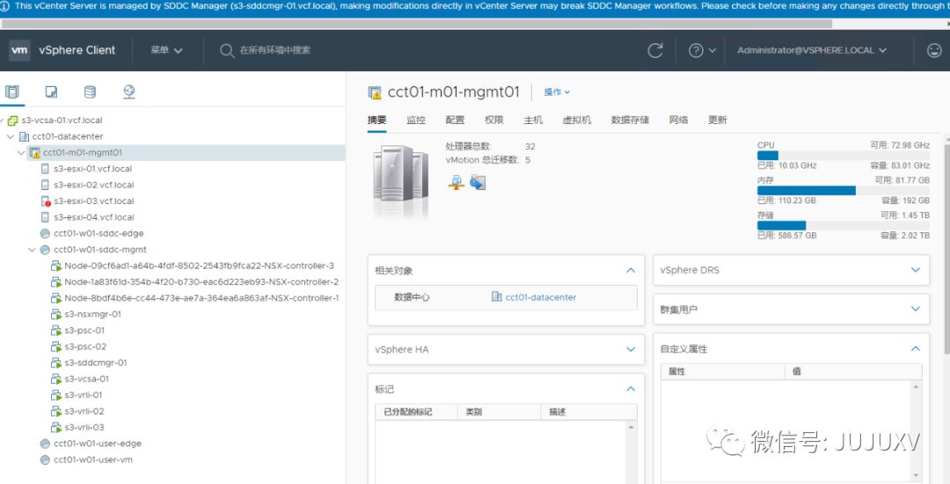Click the 存储 storage usage bar
950x484 pixels.
[x=843, y=225]
